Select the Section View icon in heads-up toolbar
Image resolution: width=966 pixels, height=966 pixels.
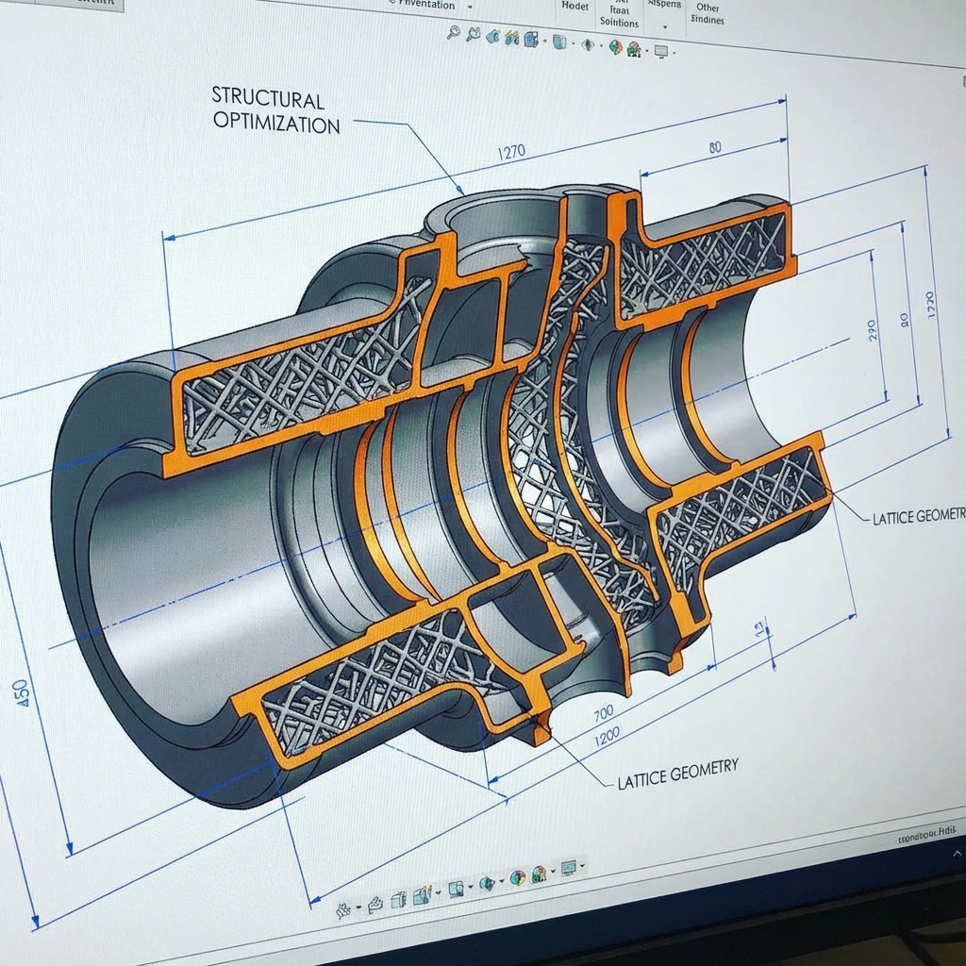[x=512, y=40]
